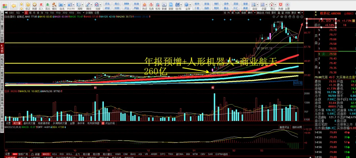Click the 新建 new indicator button
The height and width of the screenshot is (158, 356).
click(36, 154)
